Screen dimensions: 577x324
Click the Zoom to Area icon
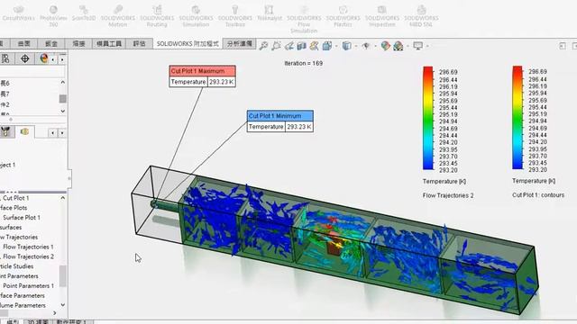[277, 46]
